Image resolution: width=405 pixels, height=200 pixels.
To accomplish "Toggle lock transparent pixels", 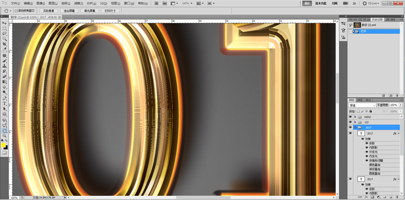I will click(358, 111).
